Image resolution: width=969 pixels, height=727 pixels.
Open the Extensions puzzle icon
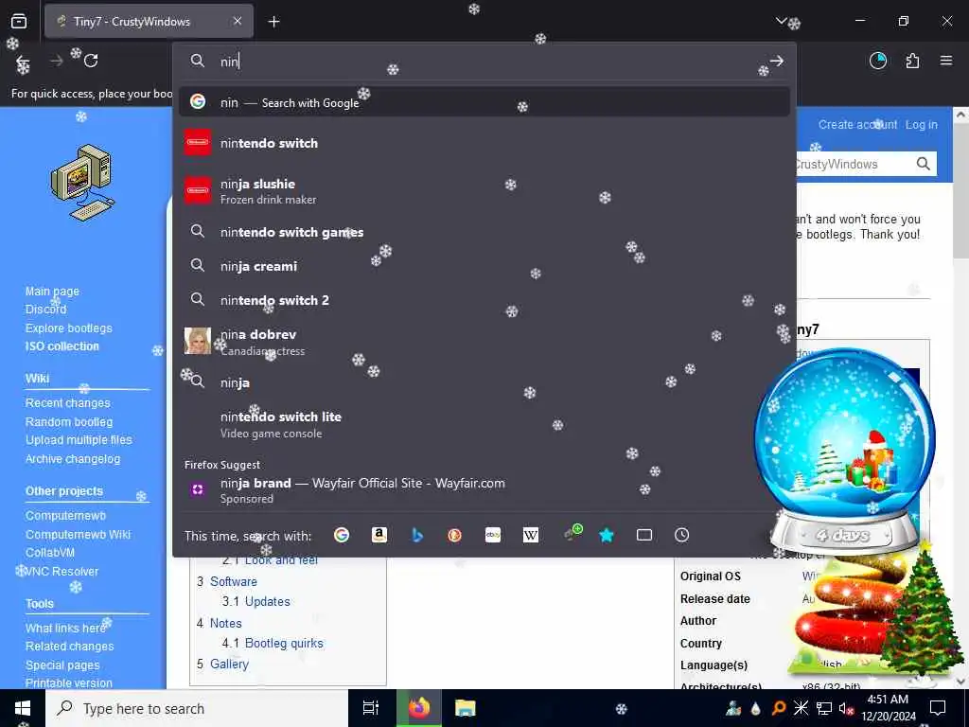(x=912, y=61)
